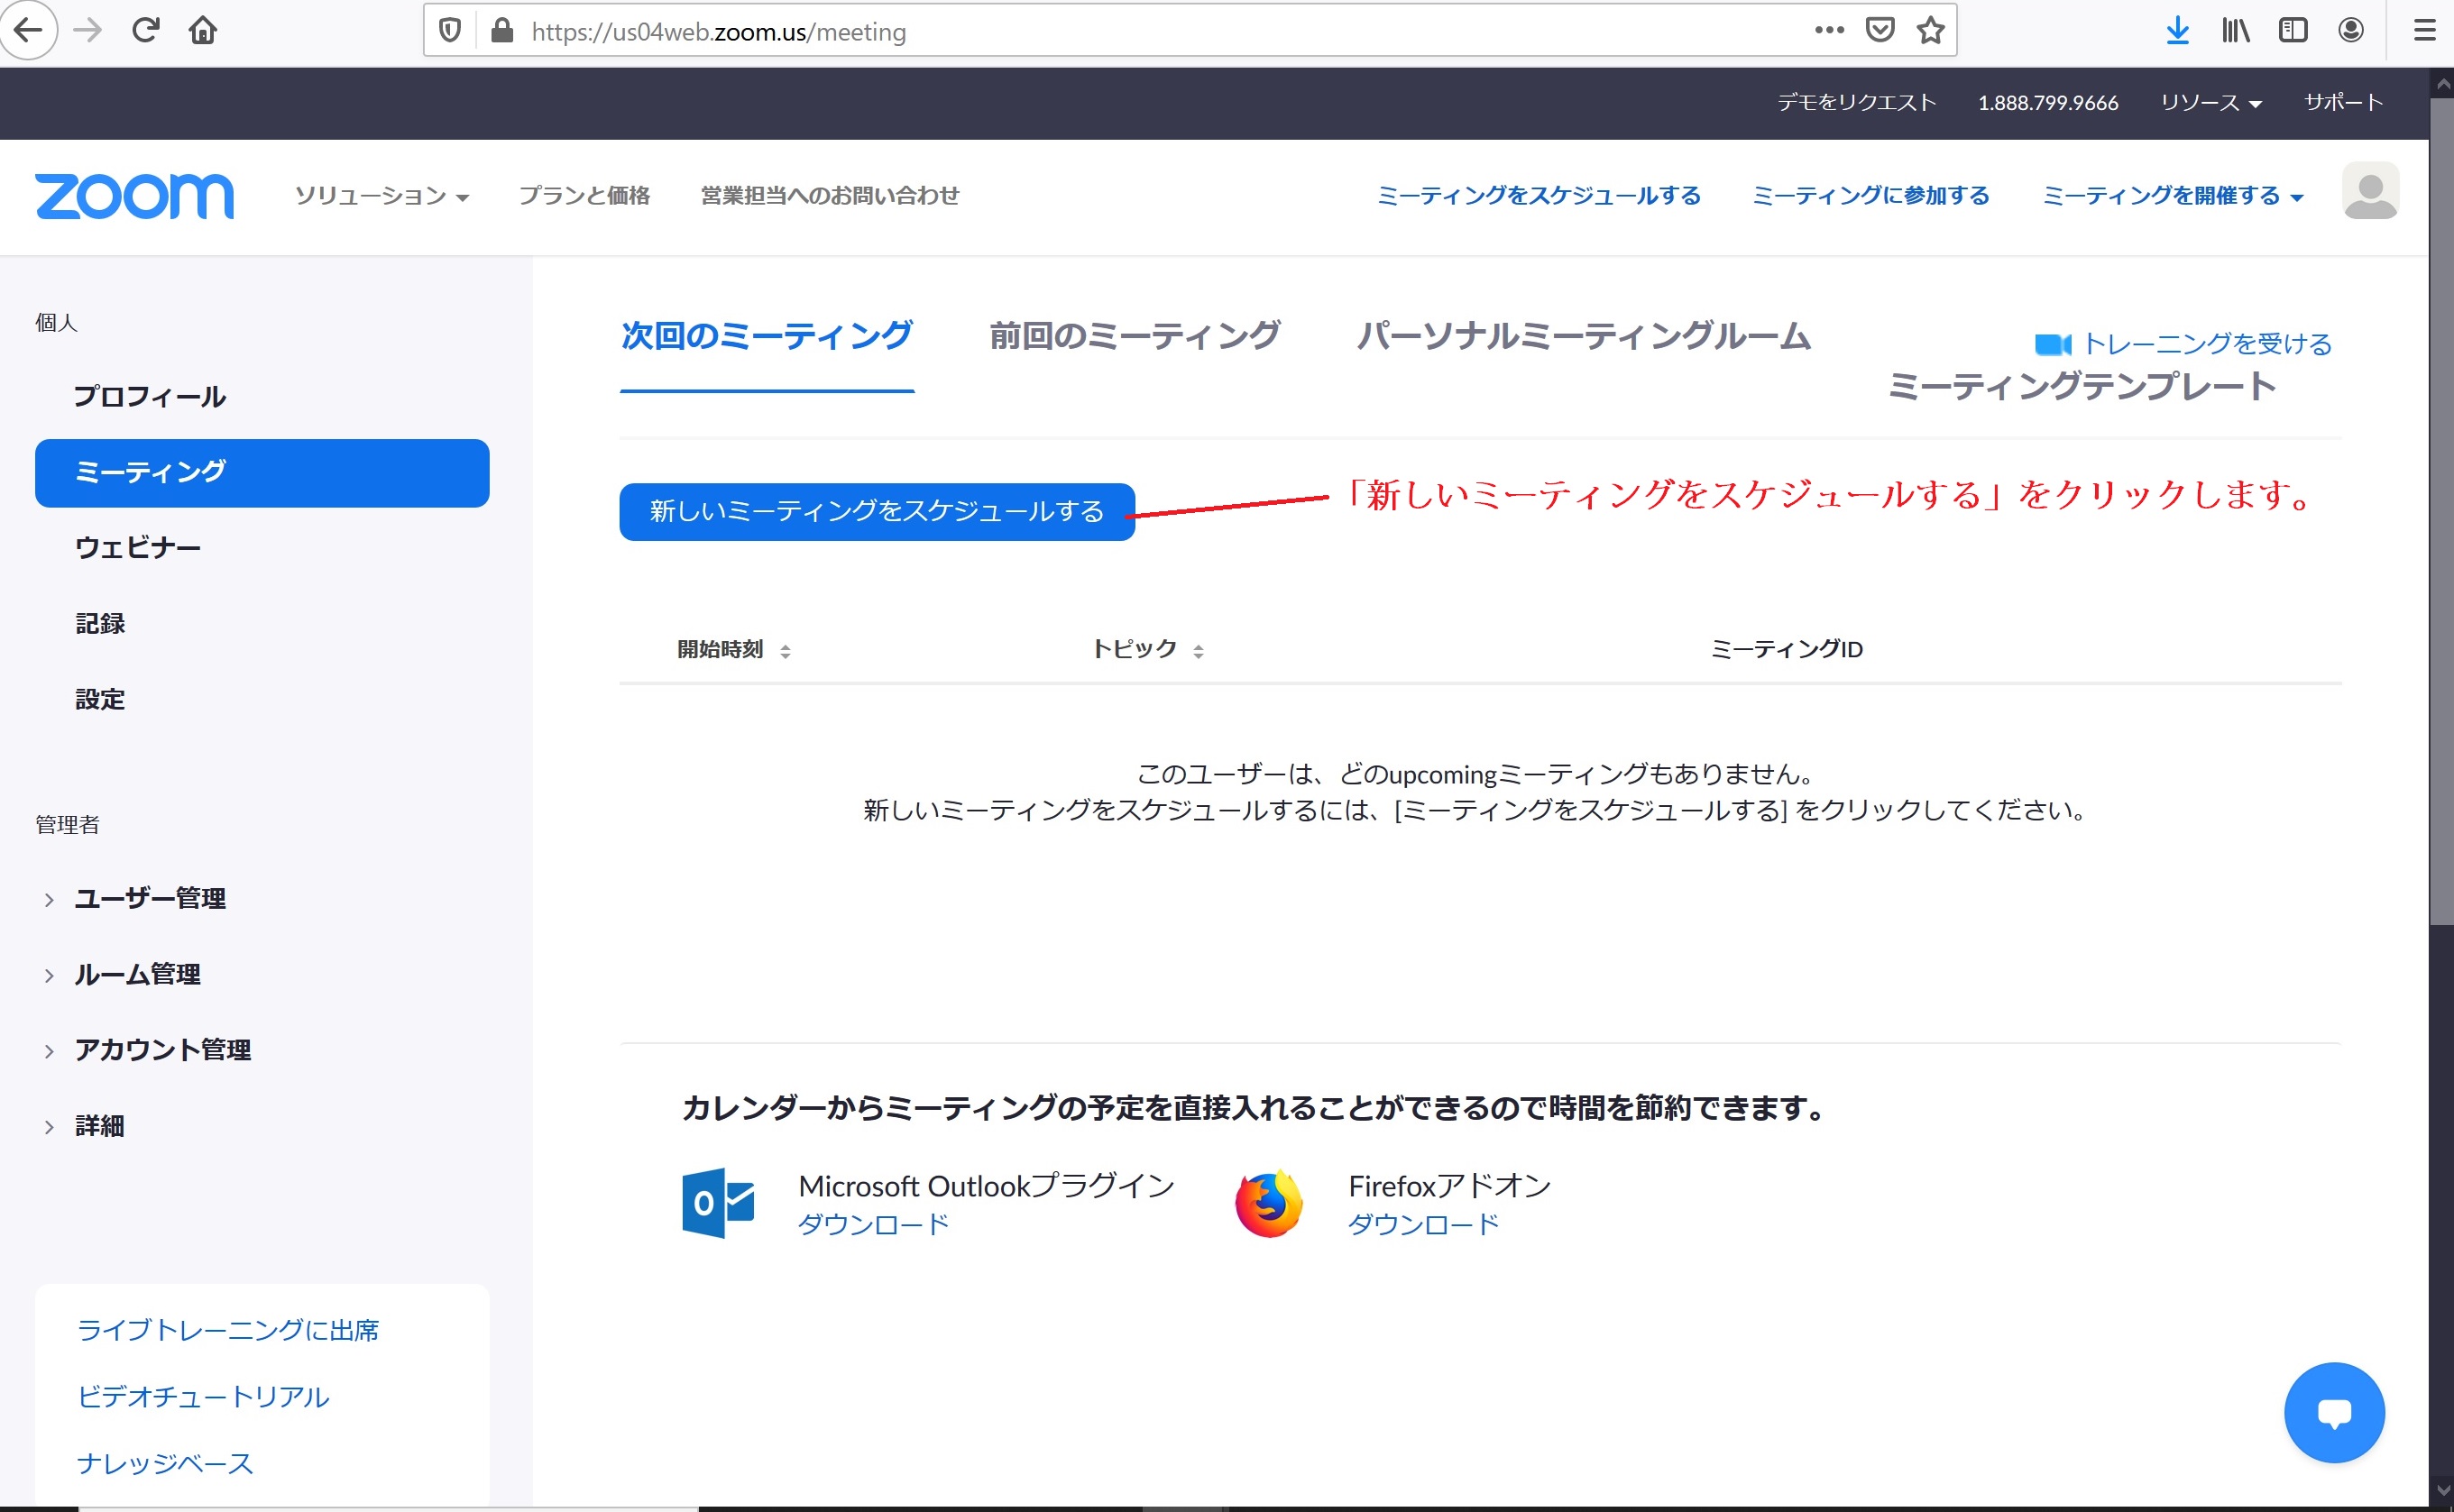Screen dimensions: 2454x1512
Task: Click the browser back arrow button
Action: [28, 30]
